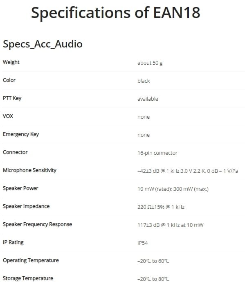Image resolution: width=245 pixels, height=296 pixels.
Task: Click the Emergency Key label
Action: 21,134
